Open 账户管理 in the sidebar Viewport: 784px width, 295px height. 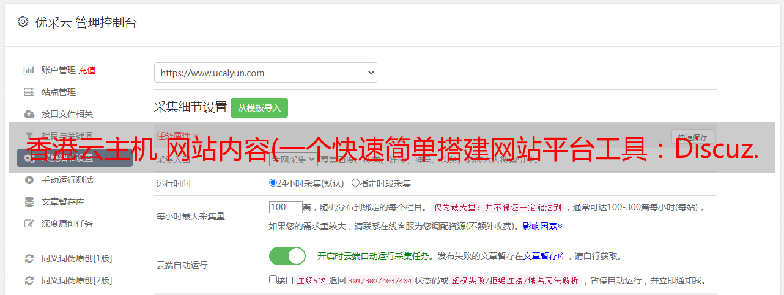(x=59, y=70)
